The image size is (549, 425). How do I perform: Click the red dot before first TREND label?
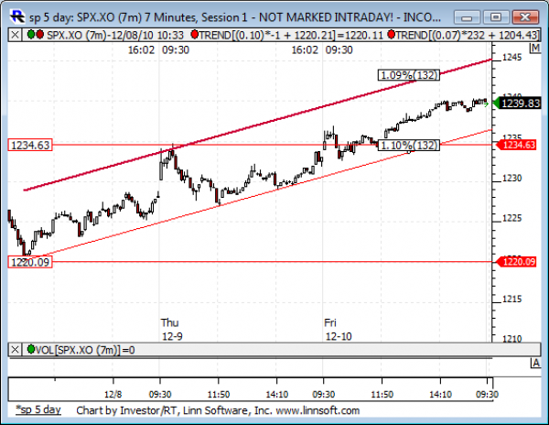coord(195,34)
